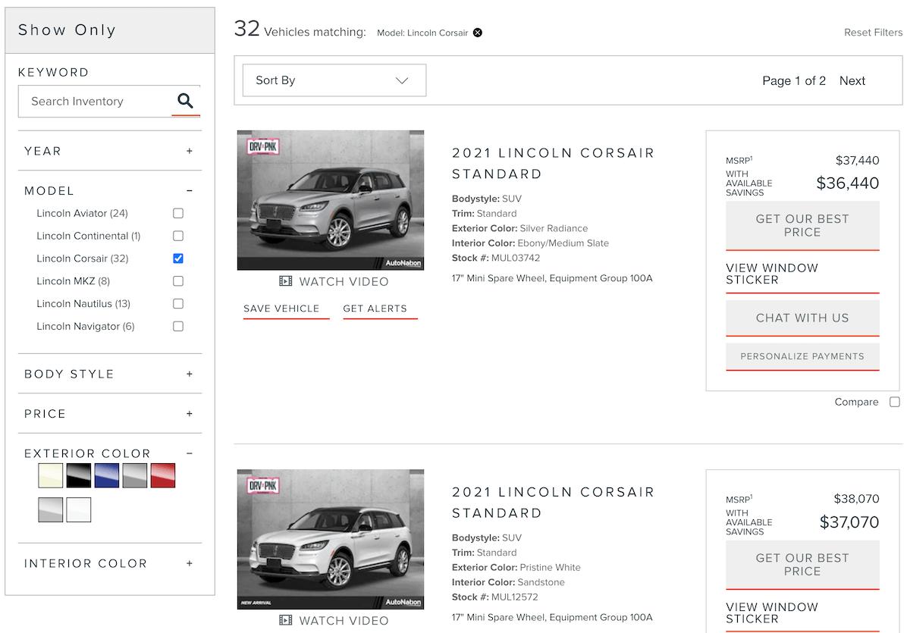
Task: Click the stock number MUL12572
Action: pyautogui.click(x=515, y=597)
